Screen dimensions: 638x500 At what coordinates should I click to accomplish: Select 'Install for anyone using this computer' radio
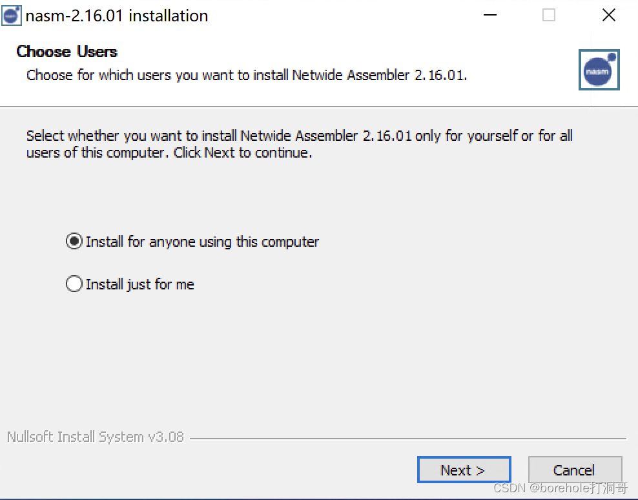(74, 242)
